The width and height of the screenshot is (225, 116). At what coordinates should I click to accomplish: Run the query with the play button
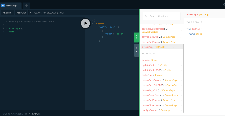pos(85,23)
